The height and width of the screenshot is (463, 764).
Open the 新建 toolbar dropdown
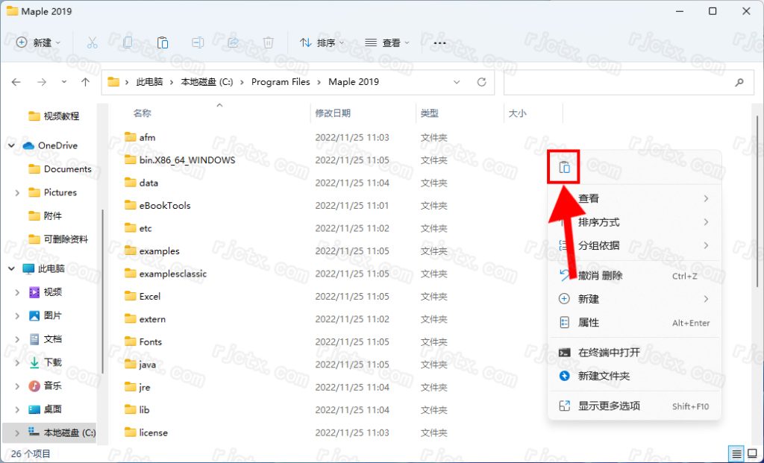39,43
